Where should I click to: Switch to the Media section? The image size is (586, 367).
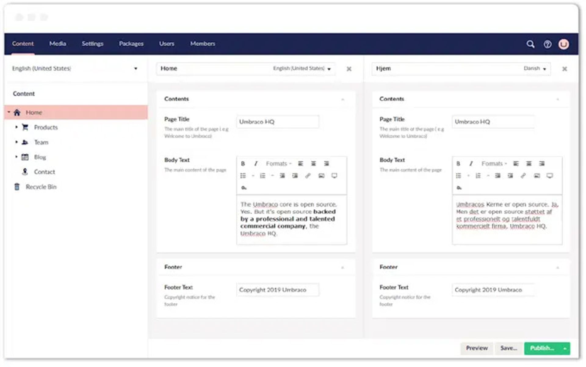click(x=58, y=44)
